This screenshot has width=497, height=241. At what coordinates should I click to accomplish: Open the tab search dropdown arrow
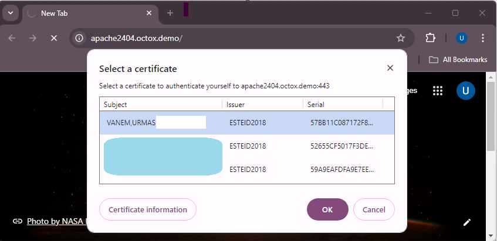(11, 13)
